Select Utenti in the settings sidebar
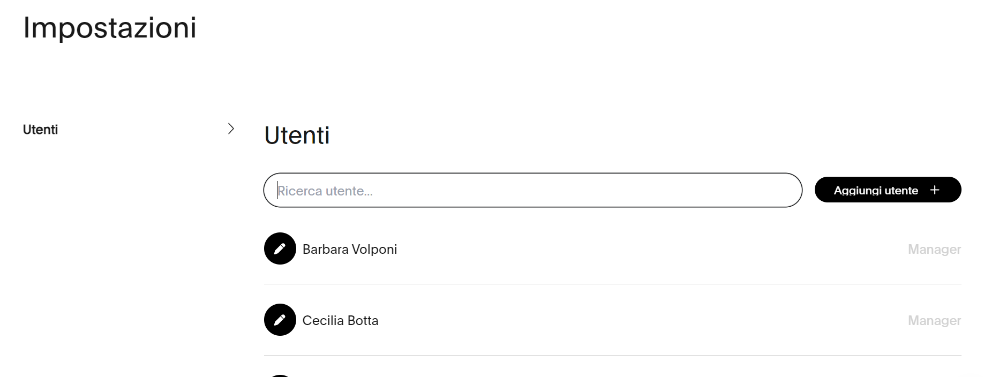Image resolution: width=984 pixels, height=377 pixels. 40,129
